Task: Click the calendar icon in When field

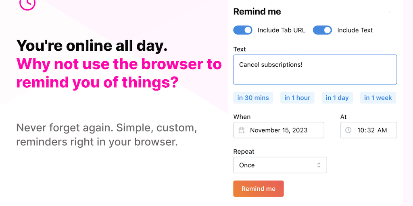Action: tap(242, 130)
